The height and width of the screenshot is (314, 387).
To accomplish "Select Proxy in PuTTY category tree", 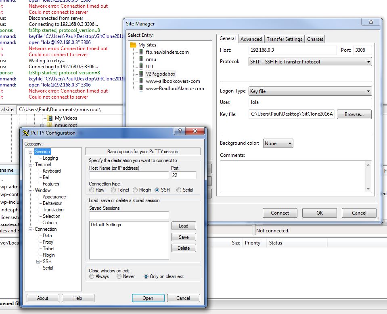I will point(48,242).
